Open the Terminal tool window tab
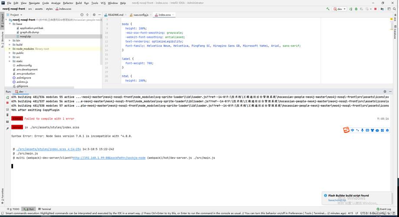Image resolution: width=399 pixels, height=217 pixels. 45,209
